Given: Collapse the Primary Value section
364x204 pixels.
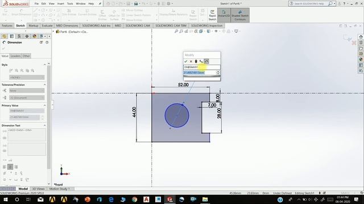Looking at the screenshot, I should point(44,105).
